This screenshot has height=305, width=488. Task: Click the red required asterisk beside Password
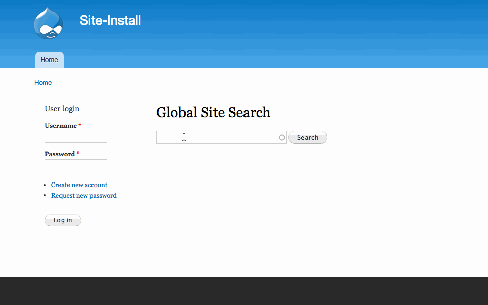pyautogui.click(x=78, y=154)
